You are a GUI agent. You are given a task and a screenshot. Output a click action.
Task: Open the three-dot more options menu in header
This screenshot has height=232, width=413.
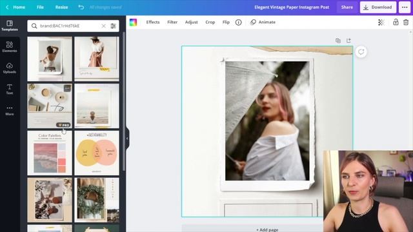[x=405, y=7]
